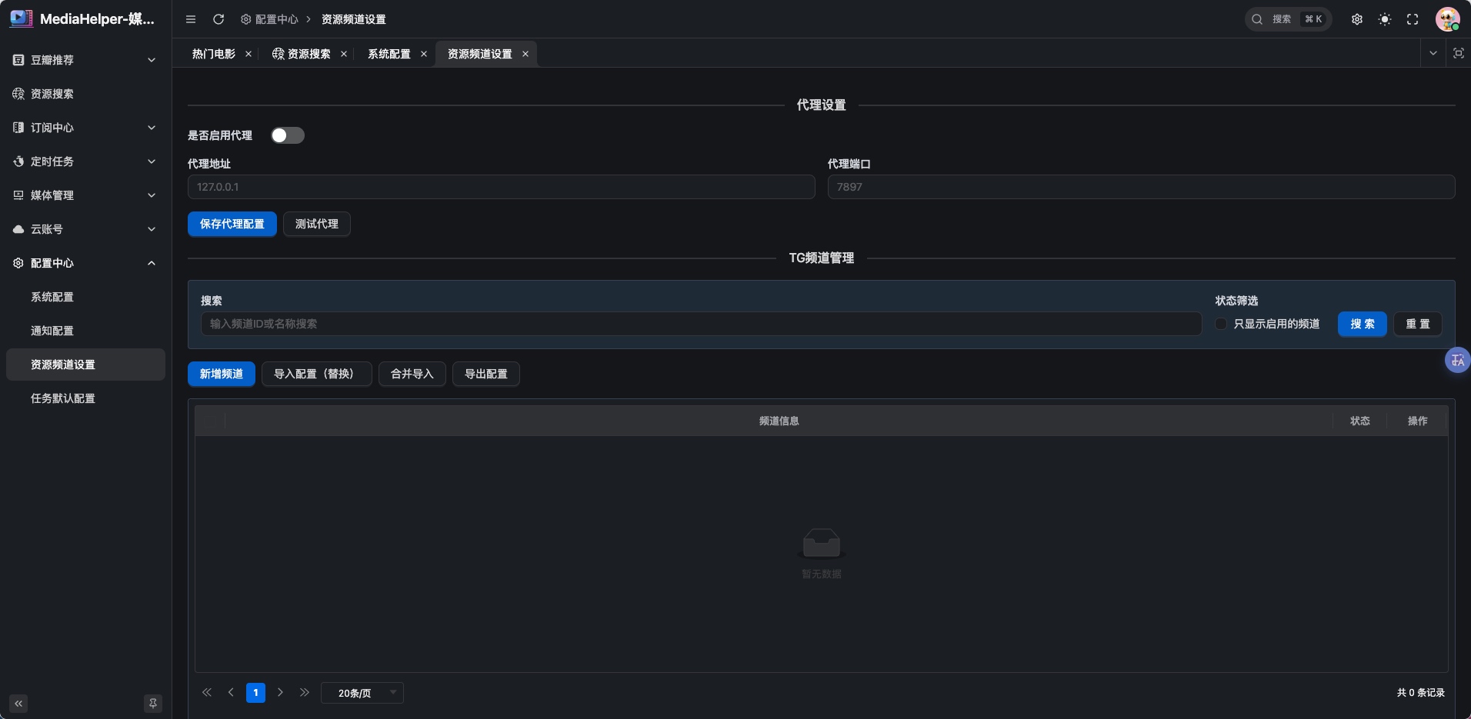Go to first page double-left arrow

[207, 693]
